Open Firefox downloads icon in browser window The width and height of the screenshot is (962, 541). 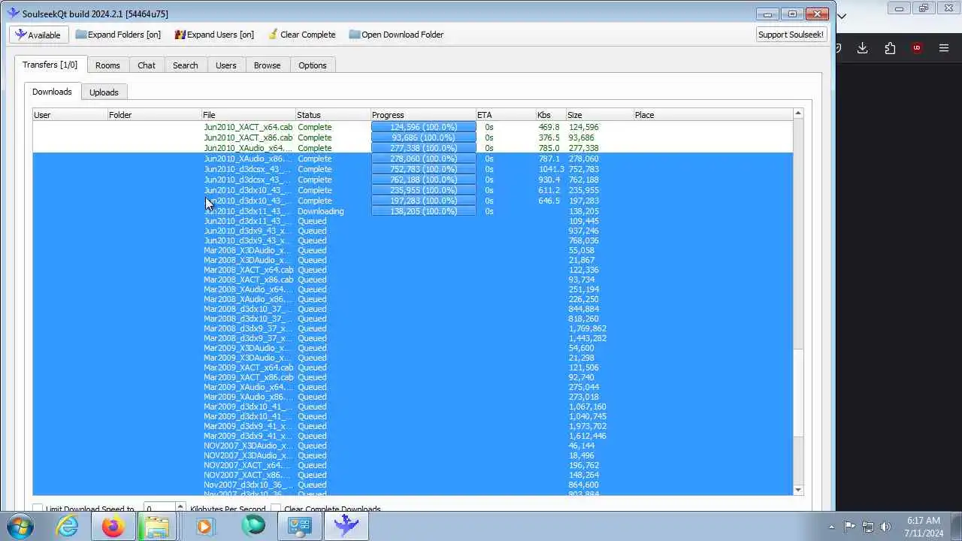[x=862, y=48]
